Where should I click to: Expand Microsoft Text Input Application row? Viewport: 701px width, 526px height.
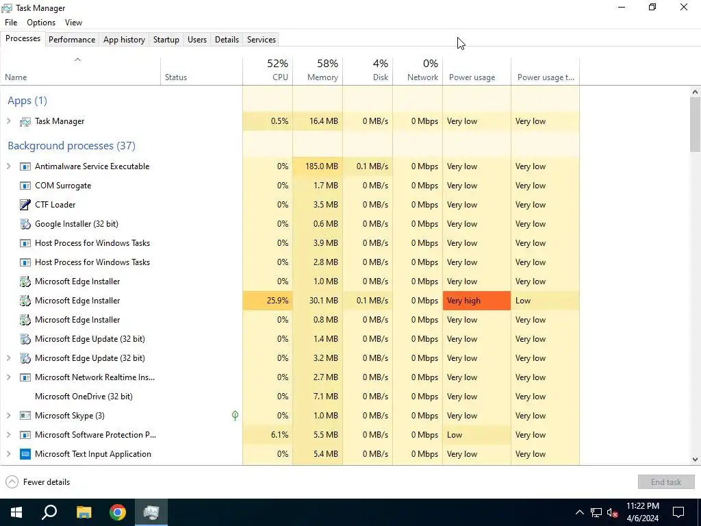click(x=8, y=454)
